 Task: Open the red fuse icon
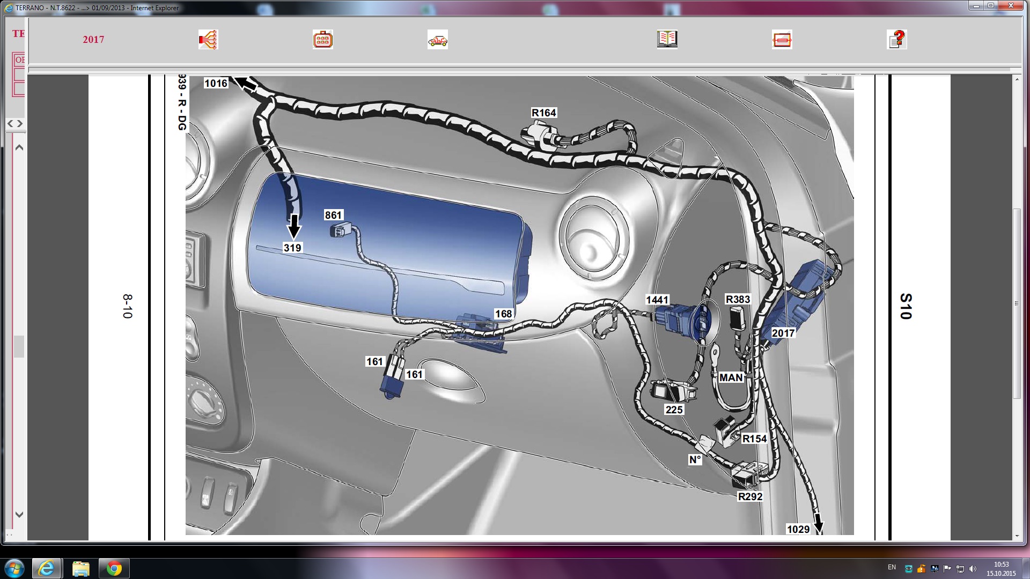coord(782,40)
